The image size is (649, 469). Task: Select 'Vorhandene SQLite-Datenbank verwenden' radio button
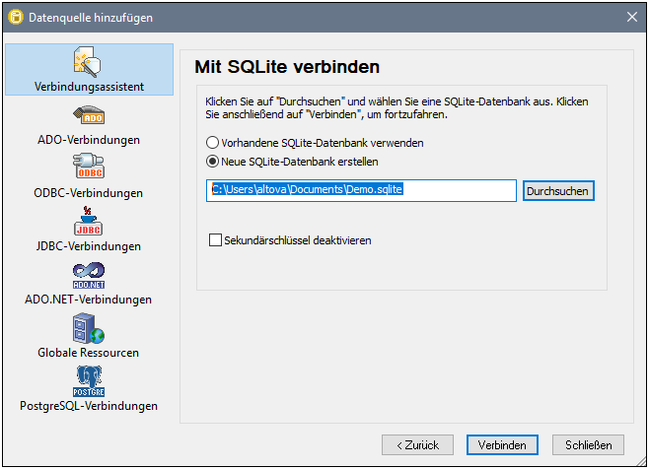pos(212,143)
